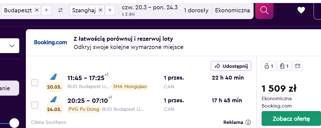Check the outbound 11:45 – 17:25 flight checkbox

[35, 83]
